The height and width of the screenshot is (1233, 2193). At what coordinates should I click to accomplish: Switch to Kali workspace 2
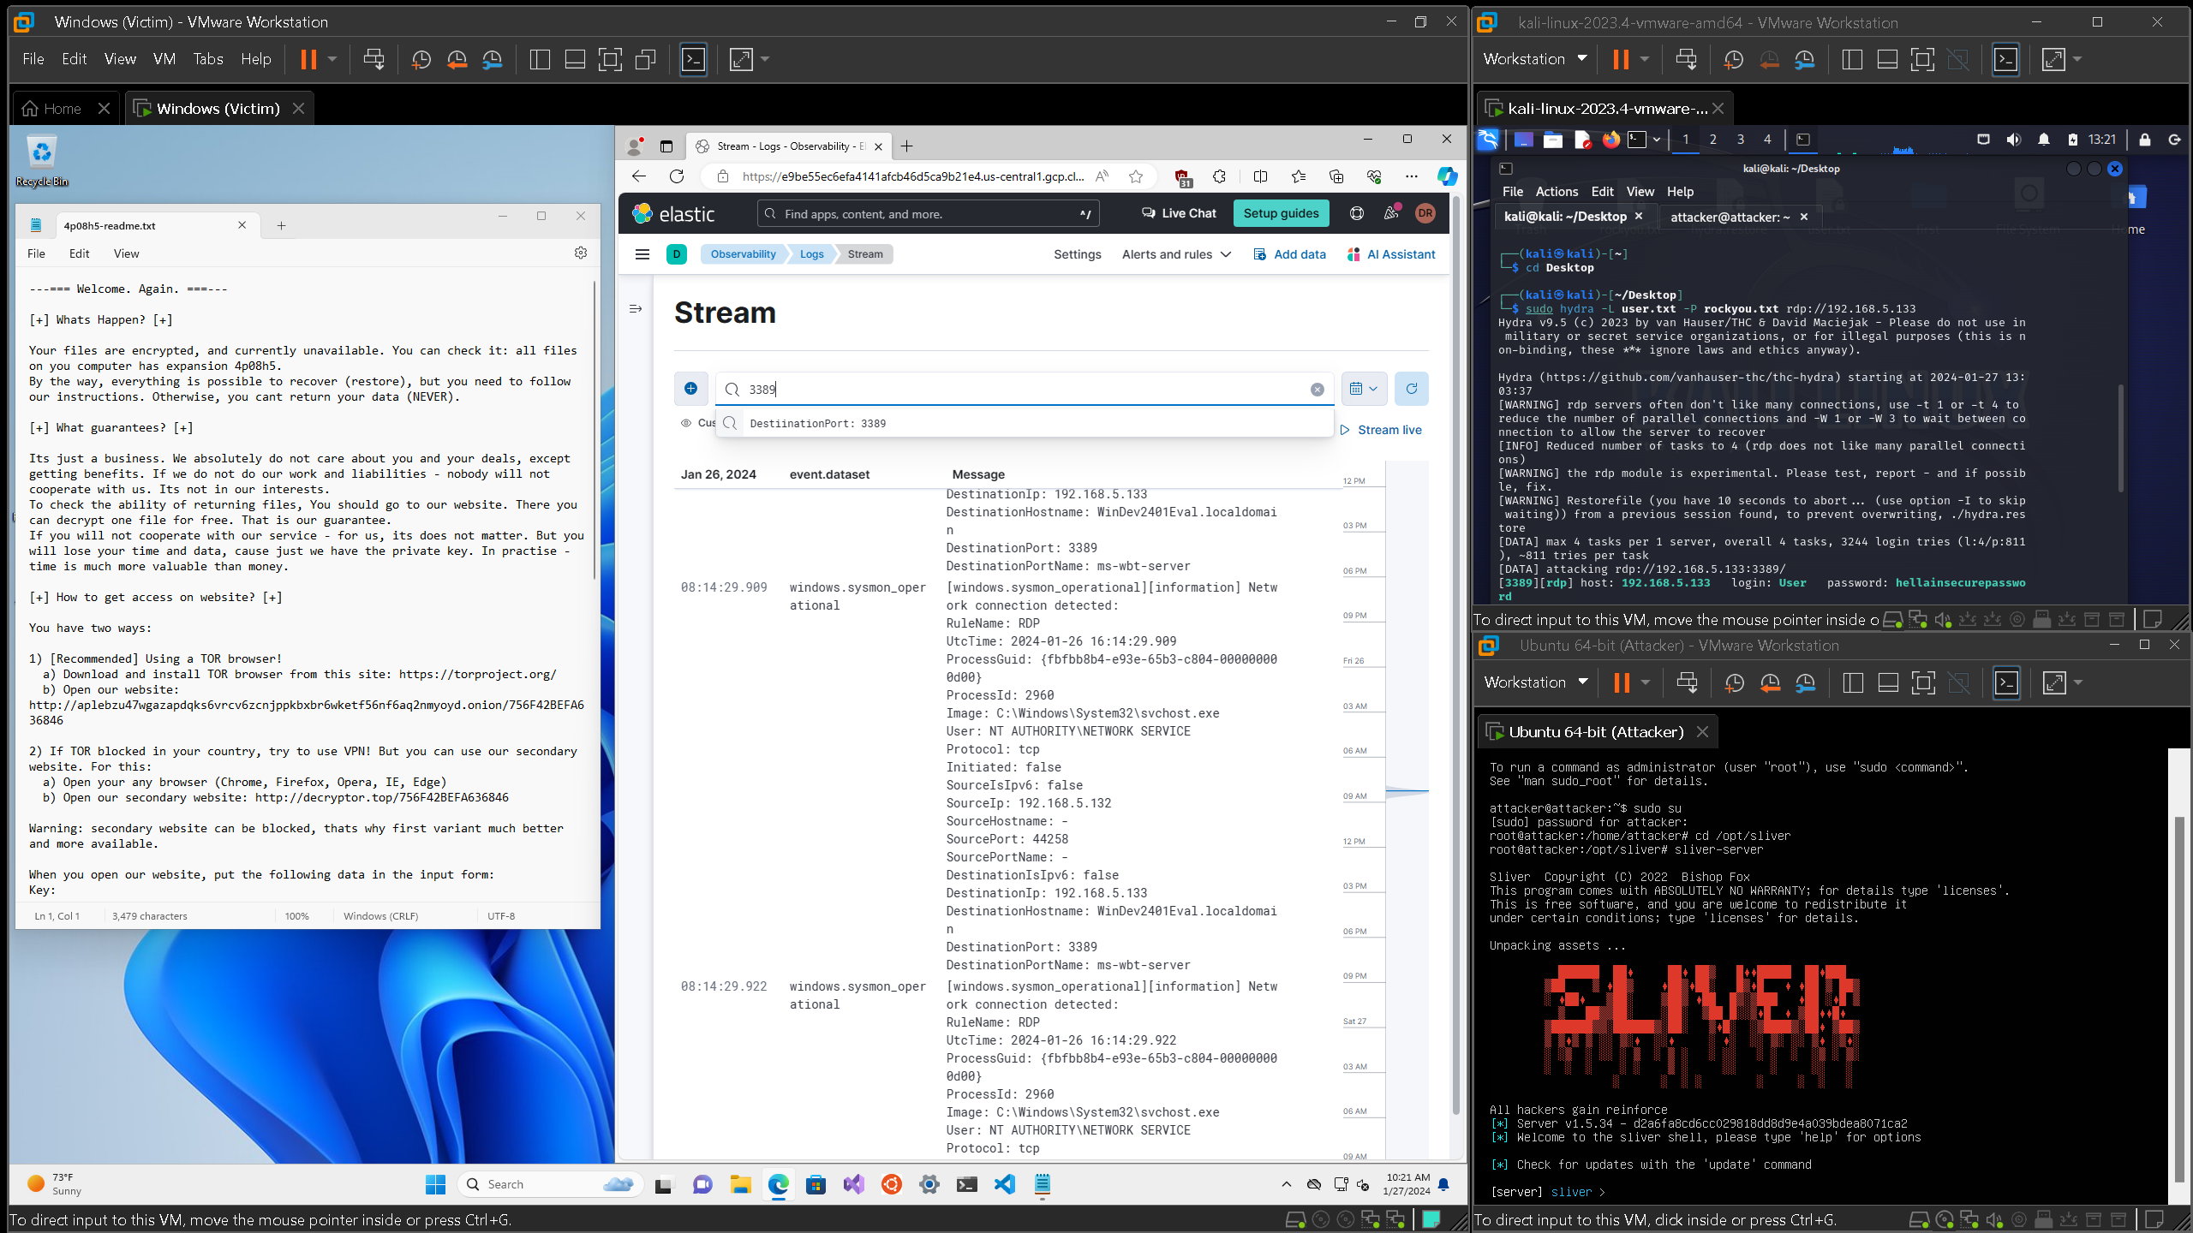pyautogui.click(x=1712, y=140)
